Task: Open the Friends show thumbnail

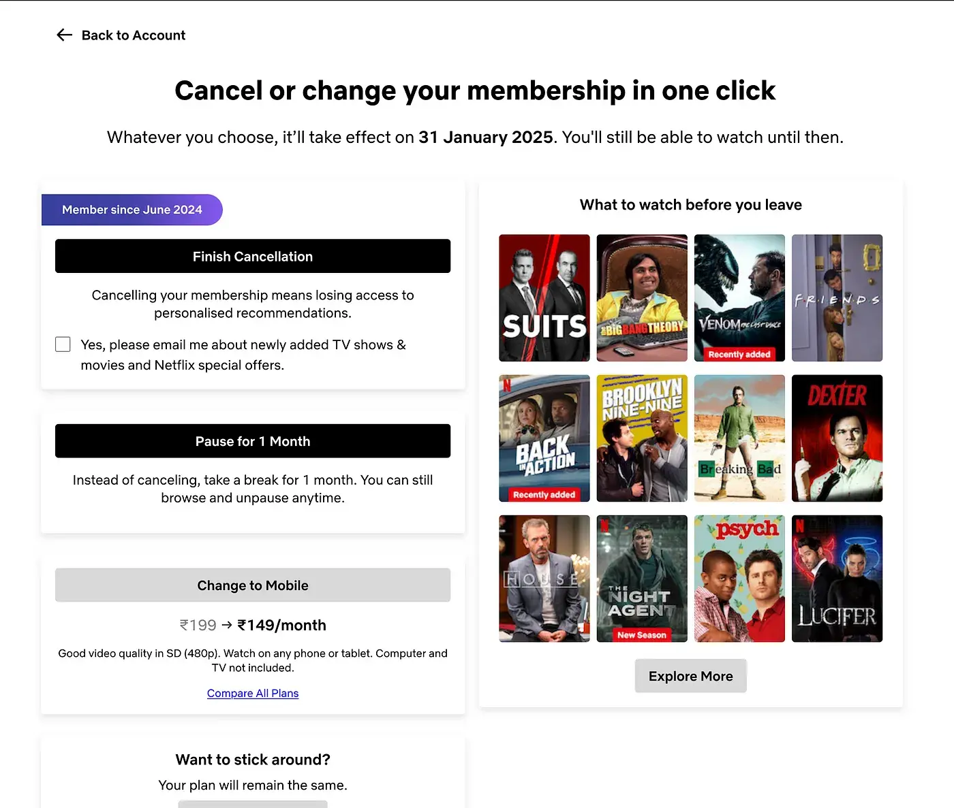Action: coord(837,297)
